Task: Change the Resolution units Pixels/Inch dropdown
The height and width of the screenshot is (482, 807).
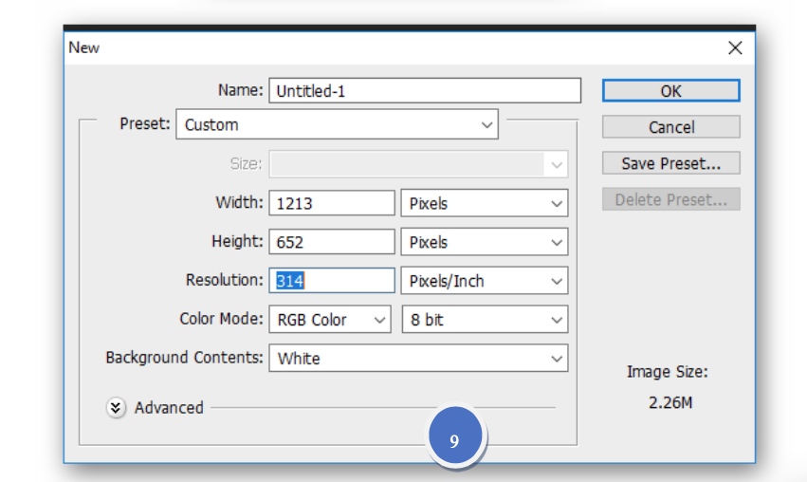Action: pyautogui.click(x=484, y=281)
